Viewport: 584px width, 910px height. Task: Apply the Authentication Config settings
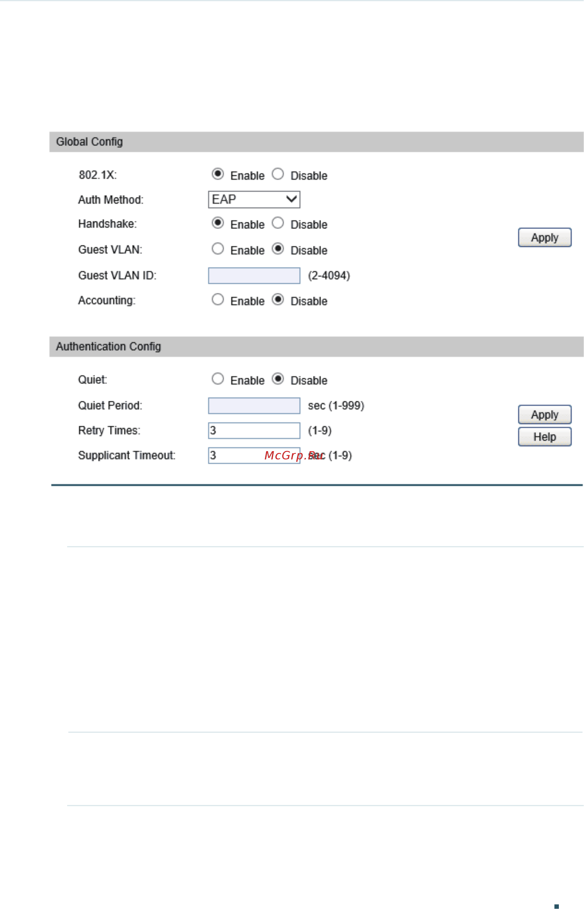545,414
